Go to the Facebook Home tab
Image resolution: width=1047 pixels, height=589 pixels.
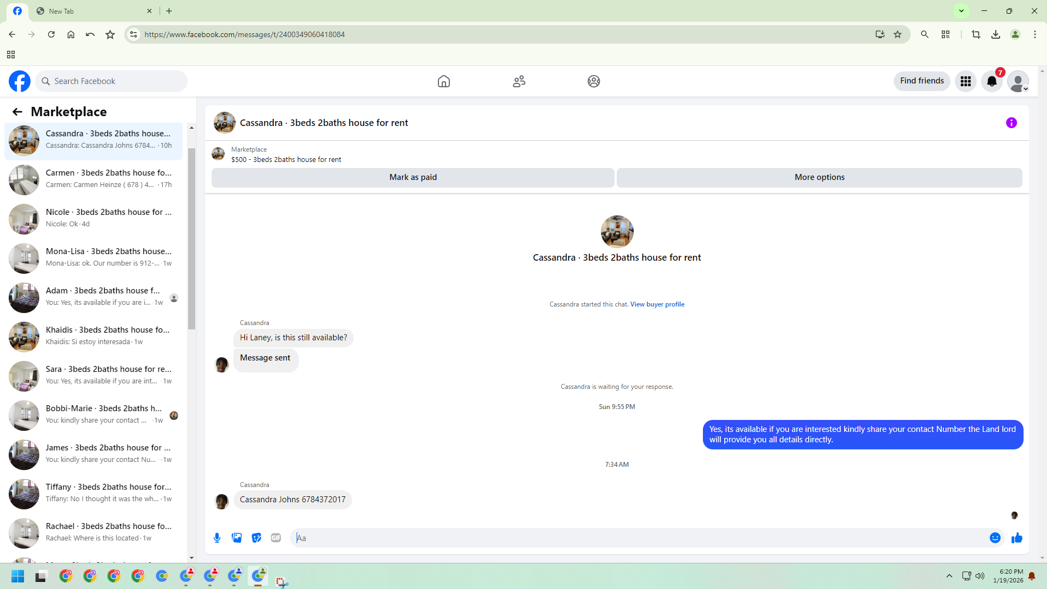point(443,81)
